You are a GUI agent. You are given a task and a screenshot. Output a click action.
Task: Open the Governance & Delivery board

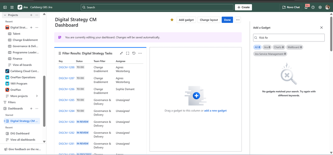coord(25,46)
